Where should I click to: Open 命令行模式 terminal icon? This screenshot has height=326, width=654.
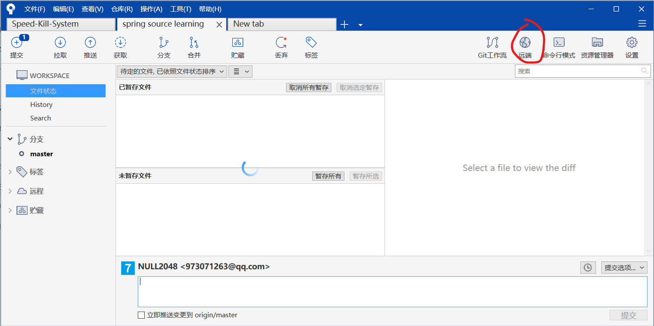coord(559,47)
